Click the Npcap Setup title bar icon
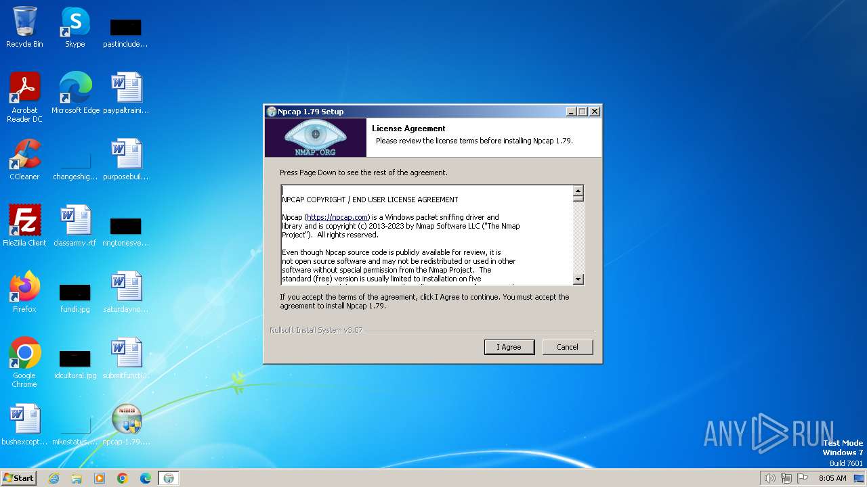 pos(272,112)
